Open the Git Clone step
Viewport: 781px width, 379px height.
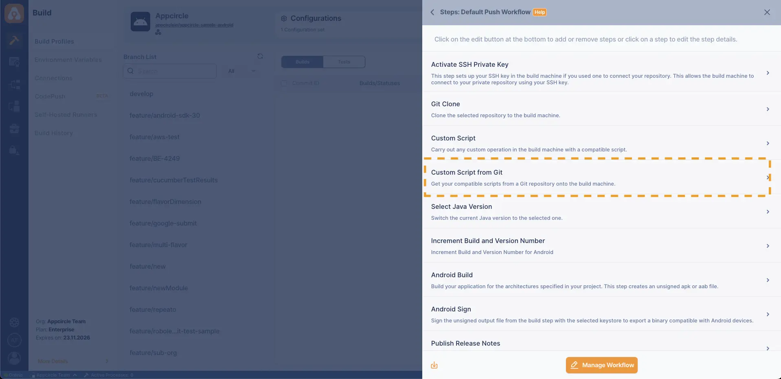[x=601, y=109]
